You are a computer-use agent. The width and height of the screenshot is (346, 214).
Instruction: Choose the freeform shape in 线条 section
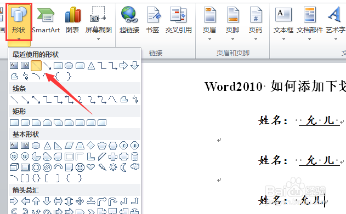tap(124, 100)
